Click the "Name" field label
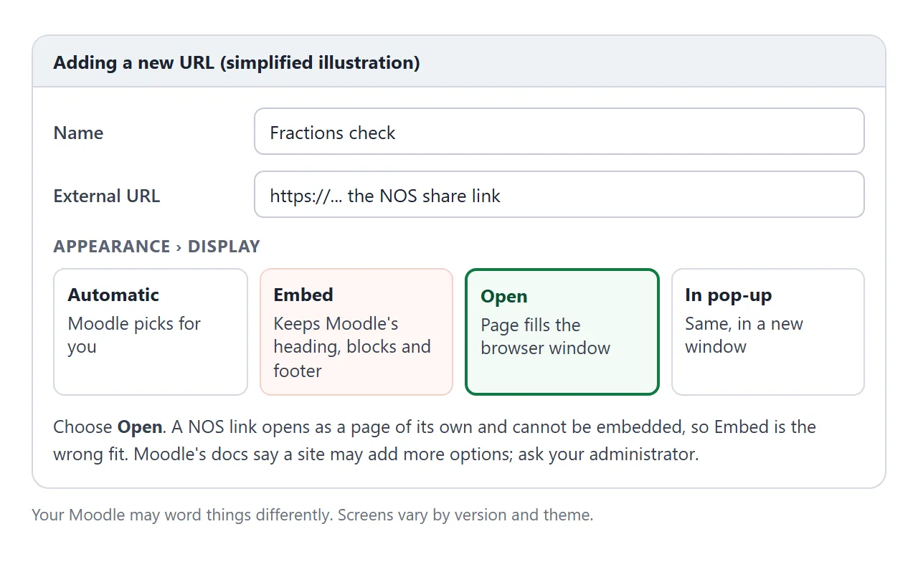This screenshot has width=918, height=562. tap(78, 133)
